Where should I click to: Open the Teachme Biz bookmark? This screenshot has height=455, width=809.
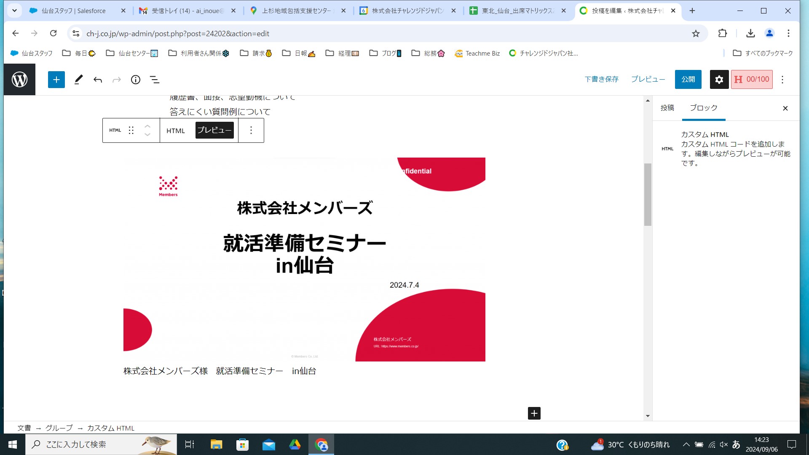pos(477,53)
